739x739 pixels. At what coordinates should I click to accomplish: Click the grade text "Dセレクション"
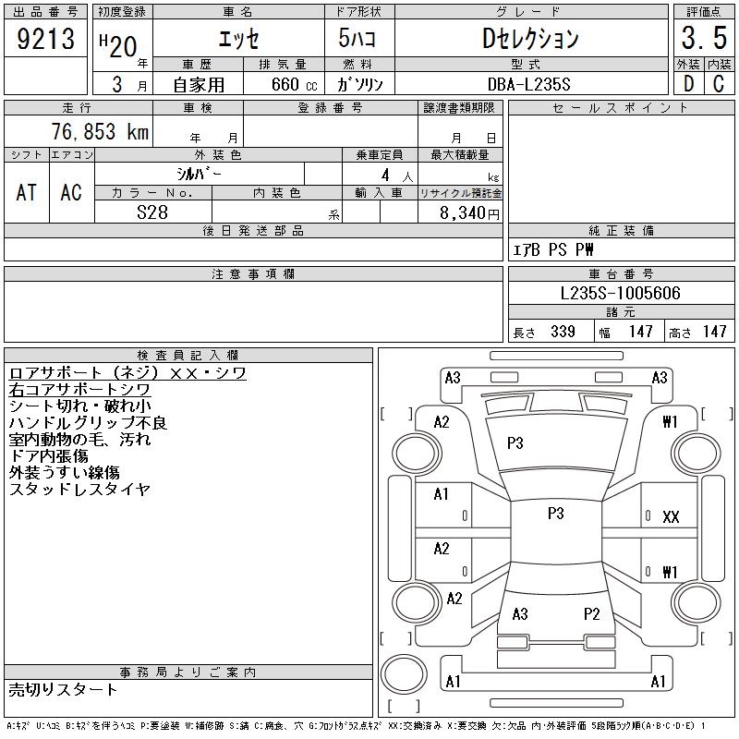530,39
